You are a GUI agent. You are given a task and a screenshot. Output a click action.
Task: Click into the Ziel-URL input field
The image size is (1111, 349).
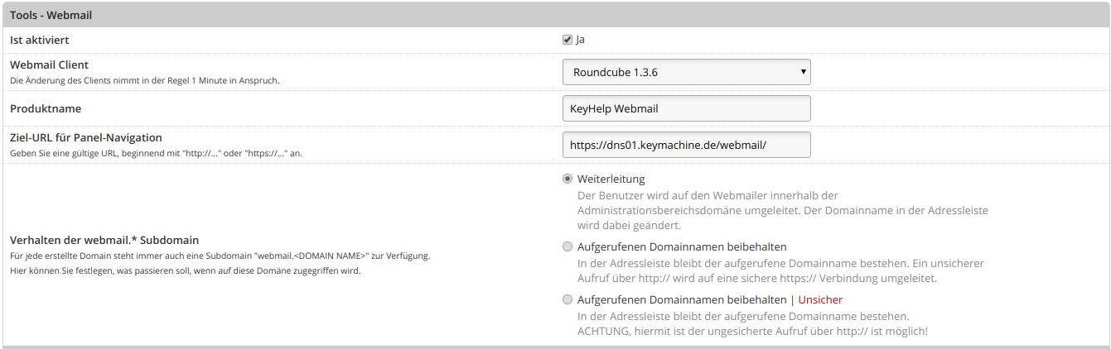pyautogui.click(x=685, y=145)
